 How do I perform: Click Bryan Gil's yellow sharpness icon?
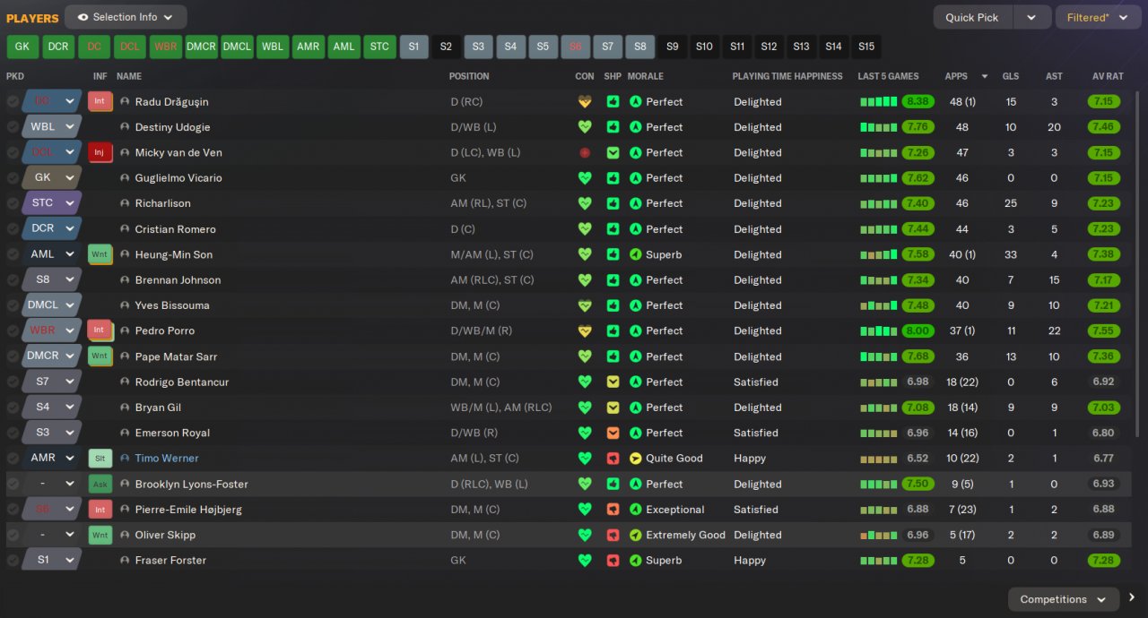tap(613, 408)
